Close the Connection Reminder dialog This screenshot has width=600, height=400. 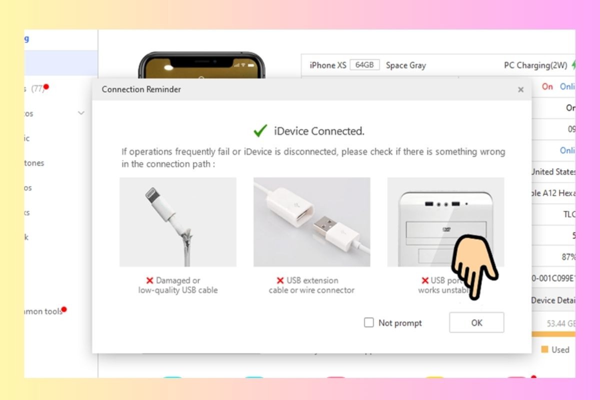(520, 90)
